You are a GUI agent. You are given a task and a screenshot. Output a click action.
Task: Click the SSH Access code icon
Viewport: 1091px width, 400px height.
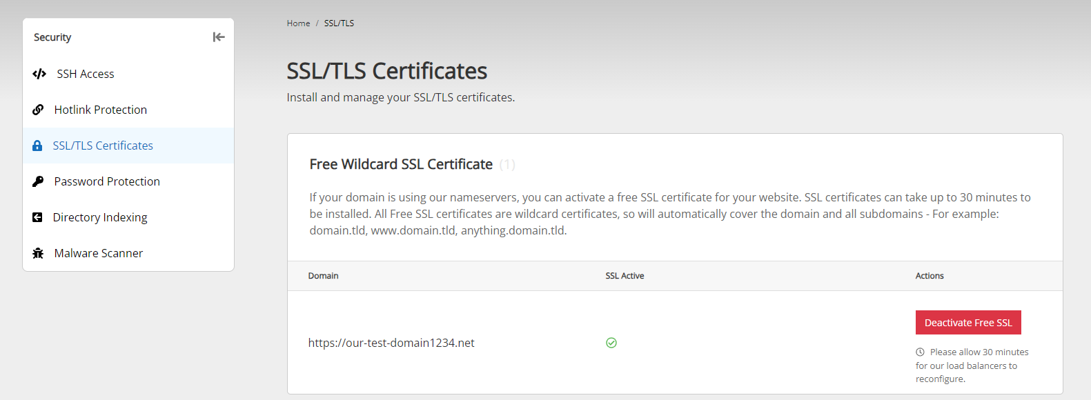[x=39, y=74]
